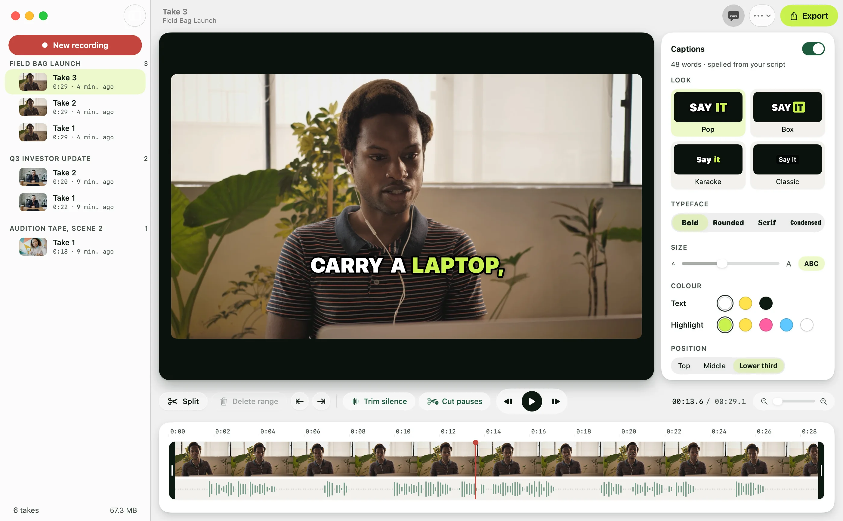Select the Box caption look
The height and width of the screenshot is (521, 843).
787,113
